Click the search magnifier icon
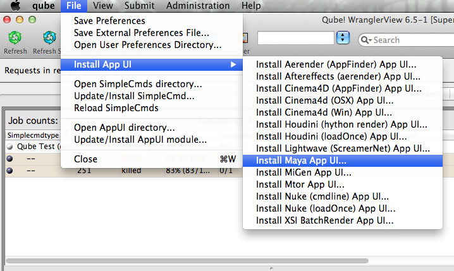The height and width of the screenshot is (271, 454). [365, 40]
